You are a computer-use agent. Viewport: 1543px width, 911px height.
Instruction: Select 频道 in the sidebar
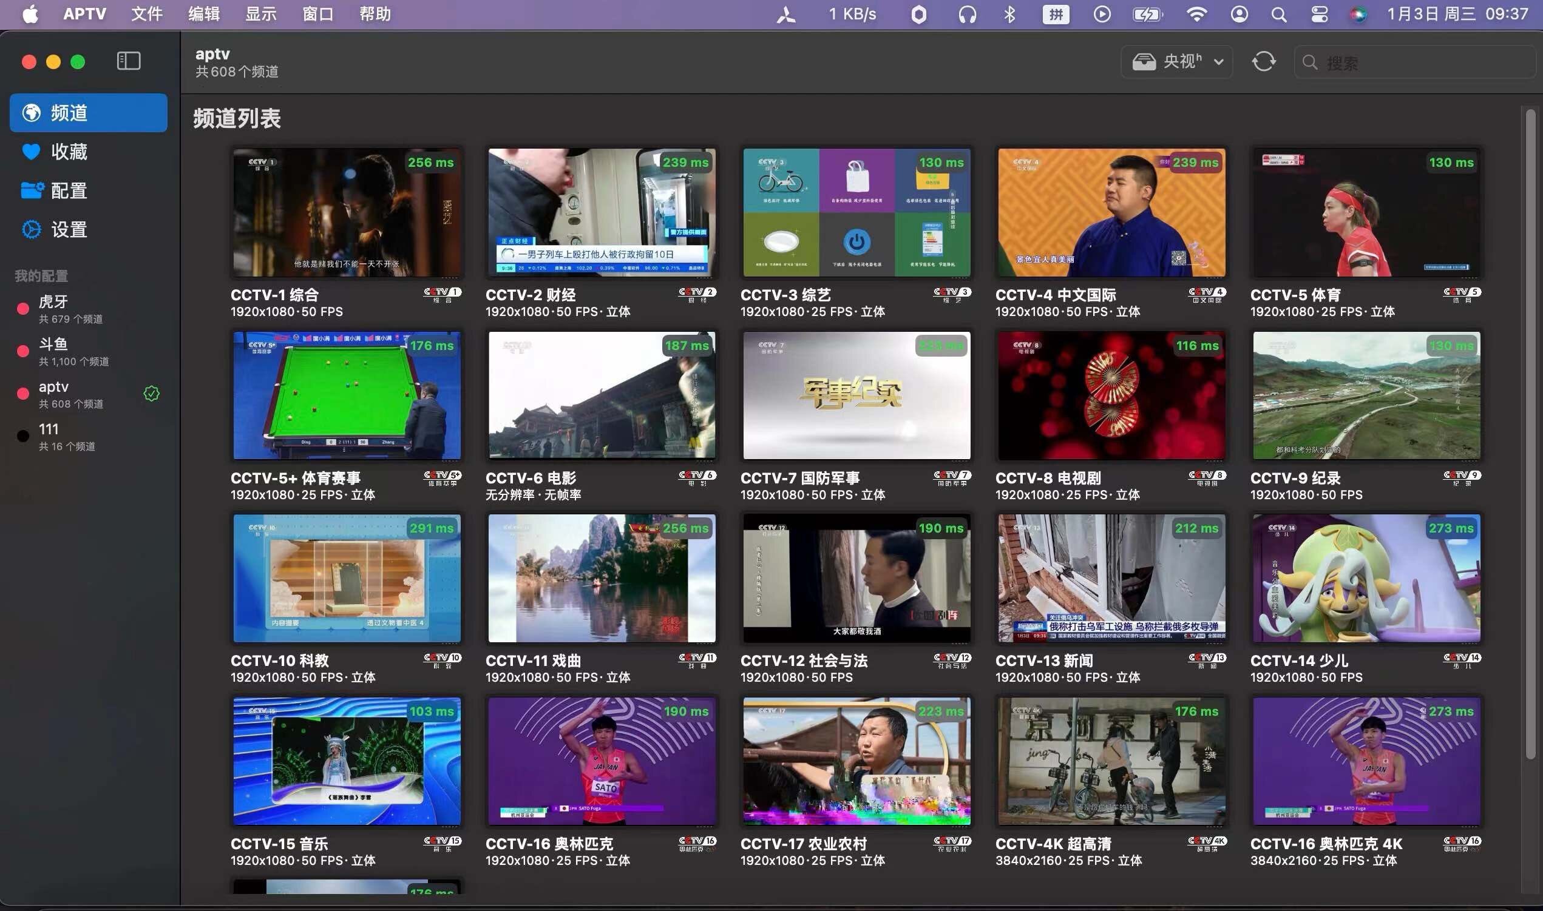click(89, 113)
